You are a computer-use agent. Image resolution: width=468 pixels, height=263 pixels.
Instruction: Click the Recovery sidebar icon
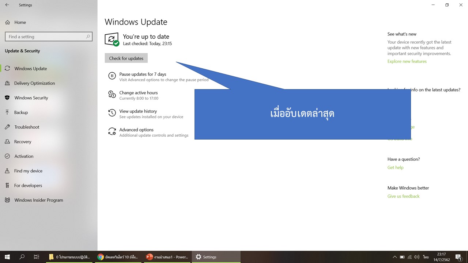(7, 141)
